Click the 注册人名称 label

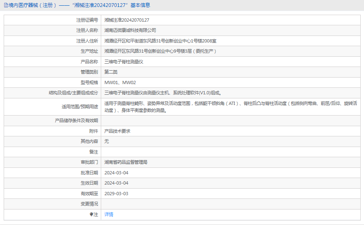[x=87, y=30]
